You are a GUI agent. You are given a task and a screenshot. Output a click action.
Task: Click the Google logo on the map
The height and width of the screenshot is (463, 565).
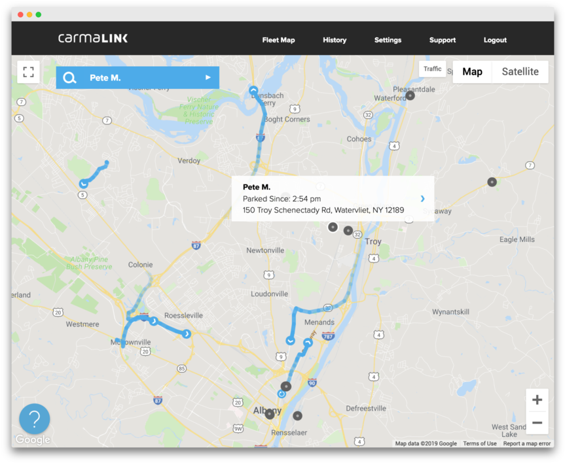pyautogui.click(x=33, y=439)
